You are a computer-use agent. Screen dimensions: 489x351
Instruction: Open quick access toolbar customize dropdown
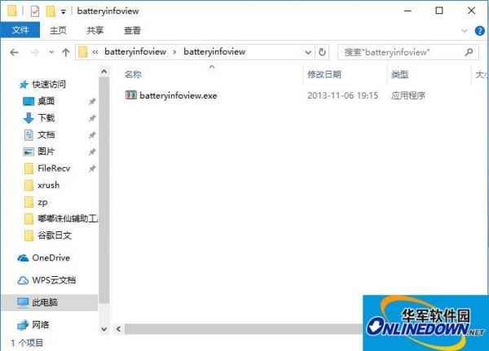64,11
